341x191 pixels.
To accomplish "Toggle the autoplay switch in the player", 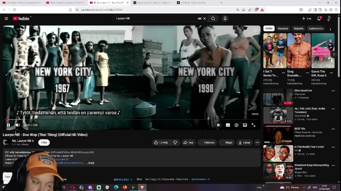I will (x=218, y=125).
